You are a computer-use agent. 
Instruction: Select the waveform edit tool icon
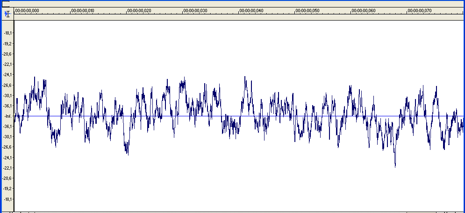click(7, 14)
